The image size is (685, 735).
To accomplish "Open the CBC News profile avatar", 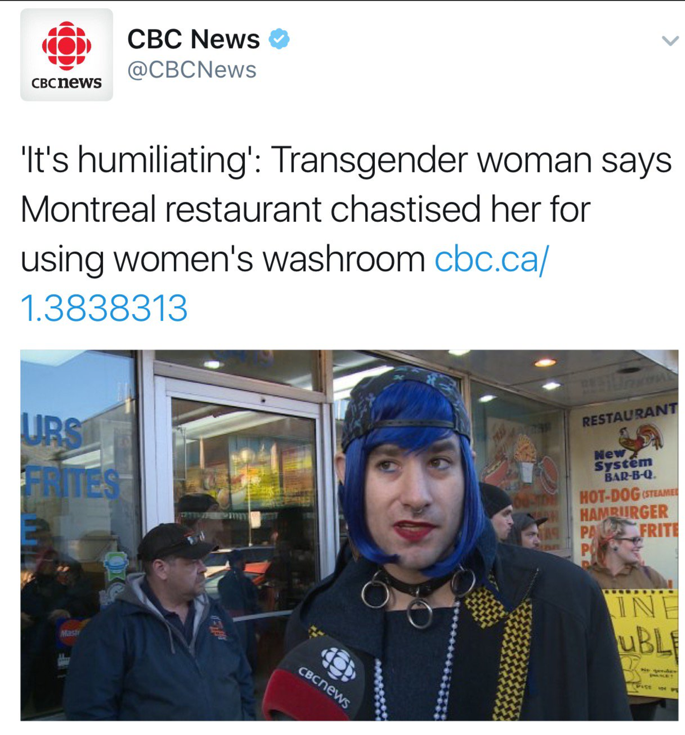I will (67, 55).
